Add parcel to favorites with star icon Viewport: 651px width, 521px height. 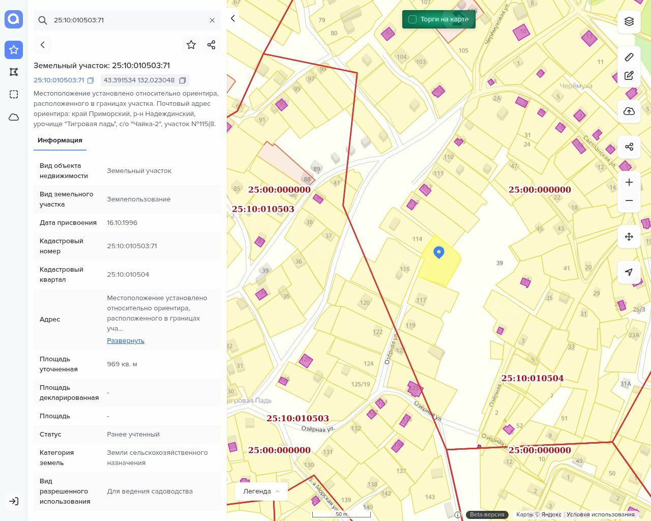point(191,45)
